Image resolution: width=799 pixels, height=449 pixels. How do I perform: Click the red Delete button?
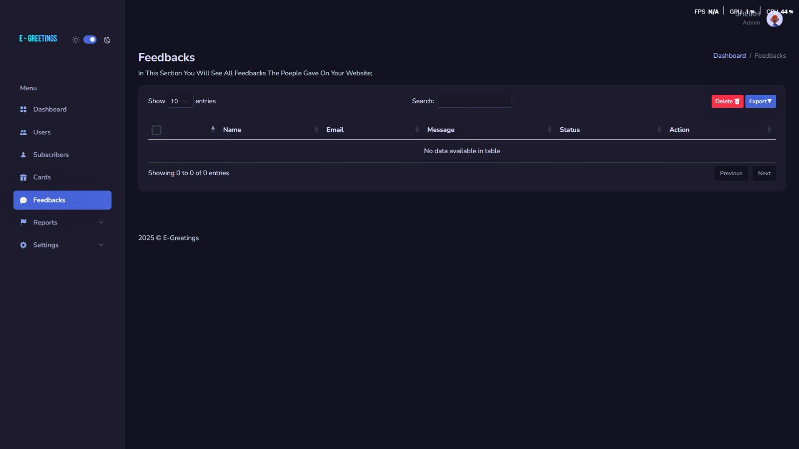click(727, 101)
